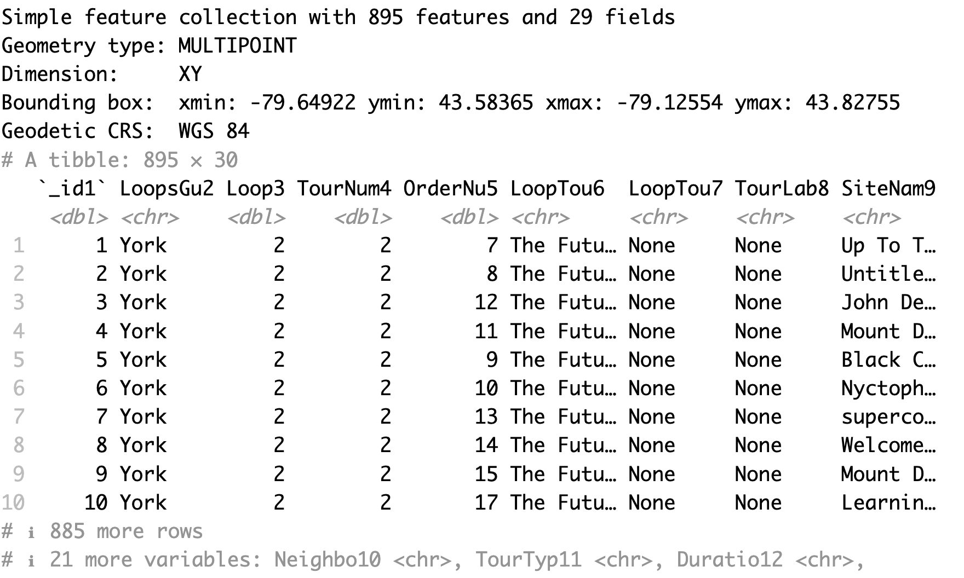Click the TourTyp11 variable name in footer
Image resolution: width=964 pixels, height=578 pixels.
tap(528, 560)
